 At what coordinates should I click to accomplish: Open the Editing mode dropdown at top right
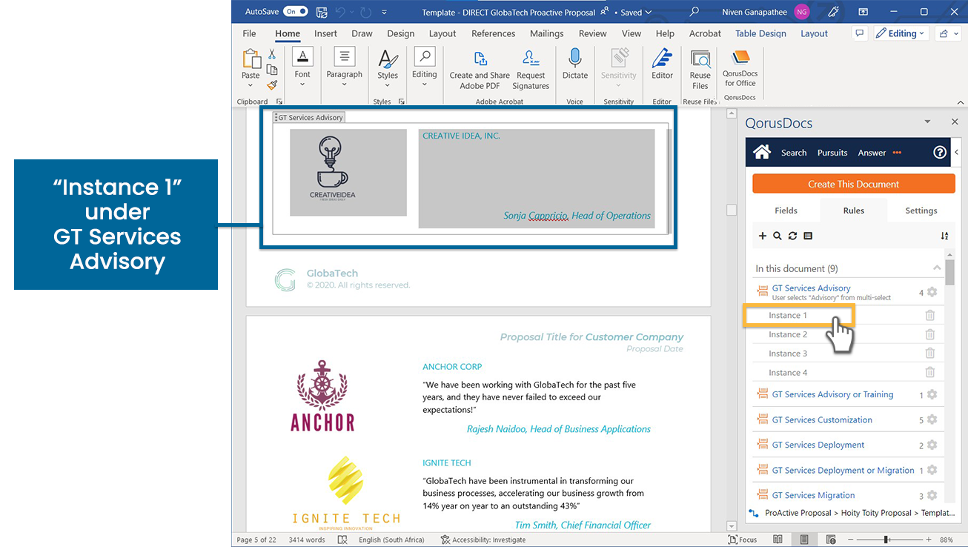[x=901, y=33]
